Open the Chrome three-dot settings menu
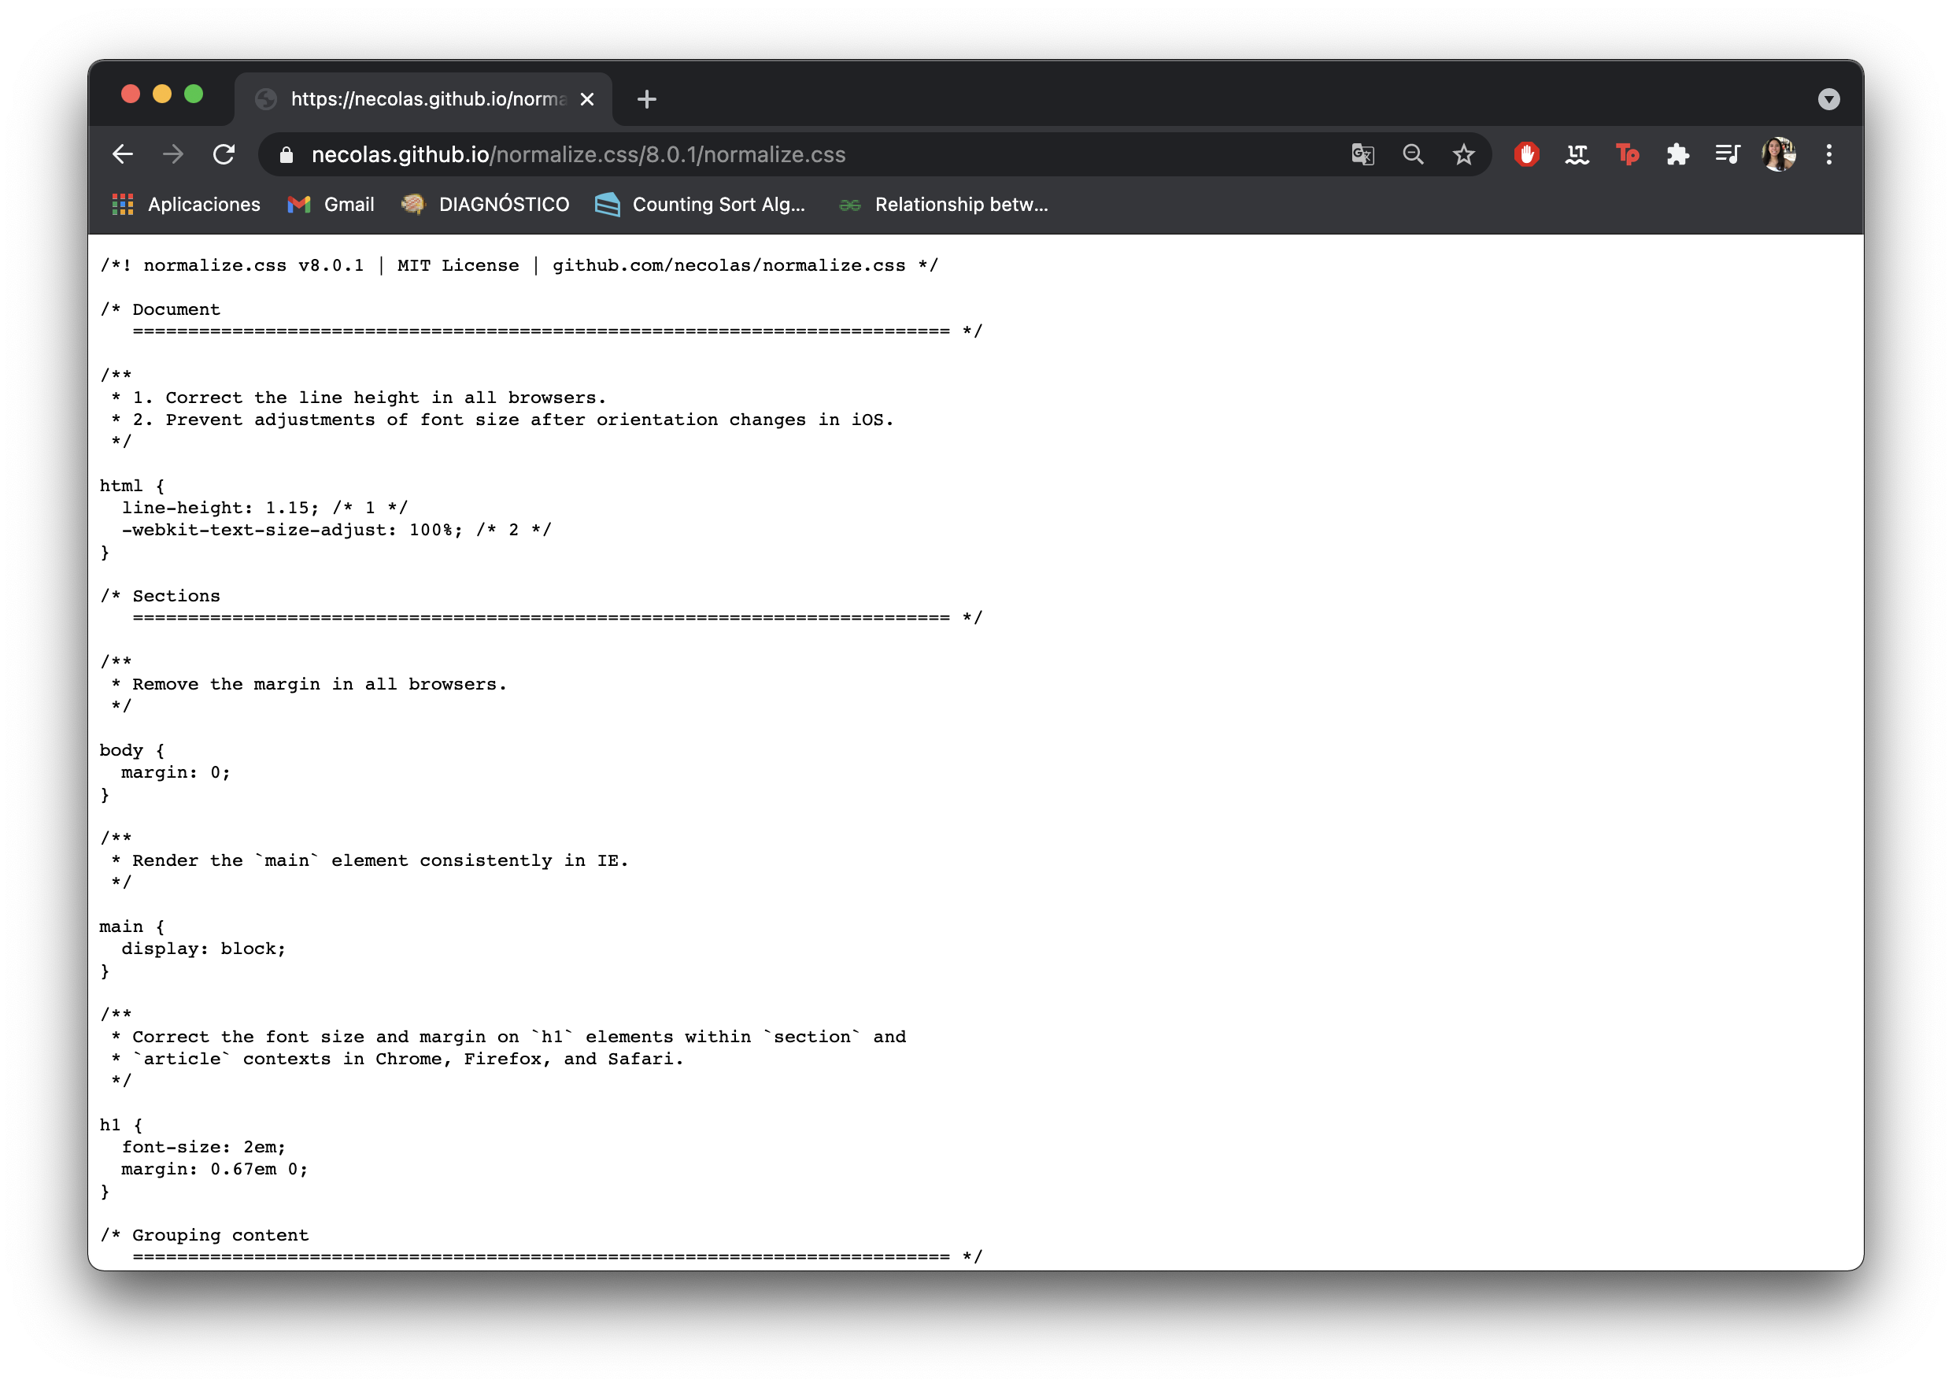 pyautogui.click(x=1830, y=154)
